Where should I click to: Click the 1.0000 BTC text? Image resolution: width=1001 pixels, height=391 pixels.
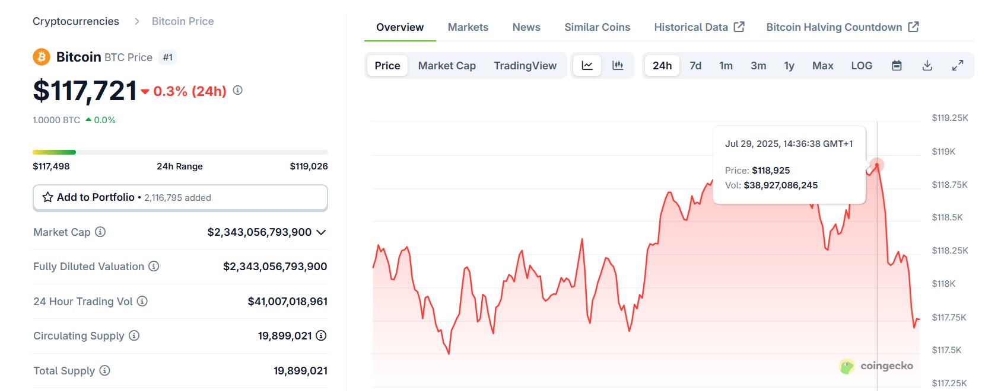coord(56,120)
